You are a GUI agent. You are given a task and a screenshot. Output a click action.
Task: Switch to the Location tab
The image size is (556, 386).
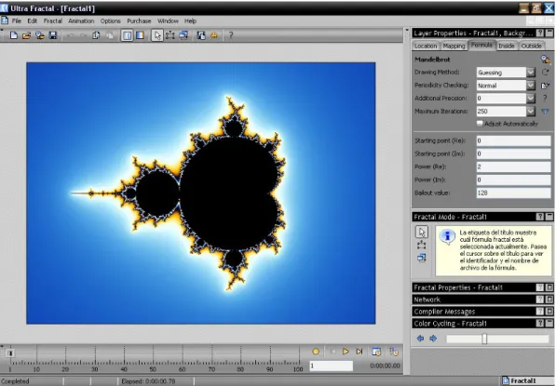pyautogui.click(x=426, y=46)
